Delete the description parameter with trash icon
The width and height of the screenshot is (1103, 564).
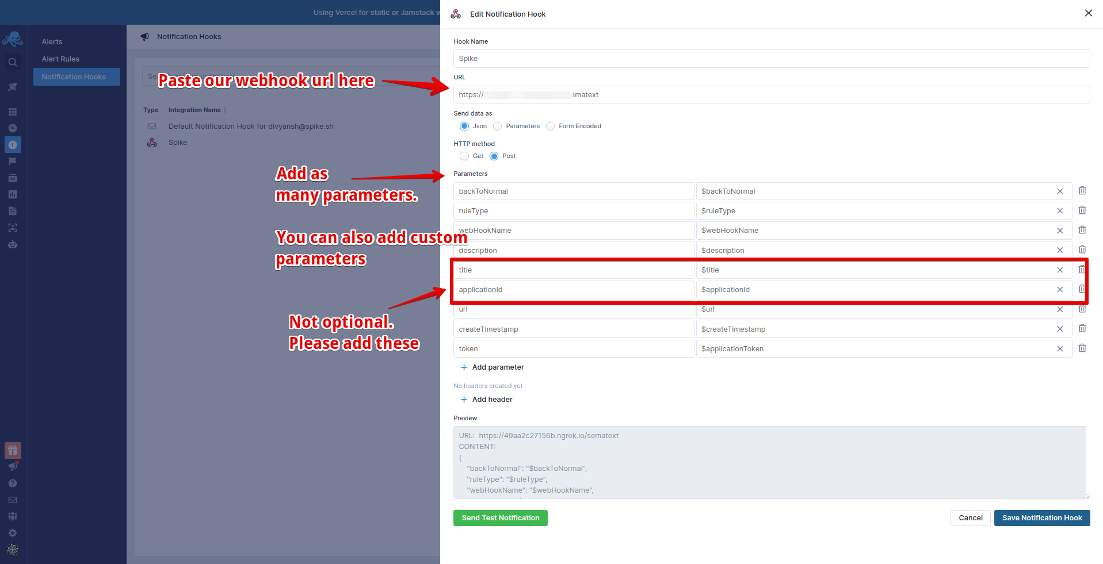[x=1082, y=249]
